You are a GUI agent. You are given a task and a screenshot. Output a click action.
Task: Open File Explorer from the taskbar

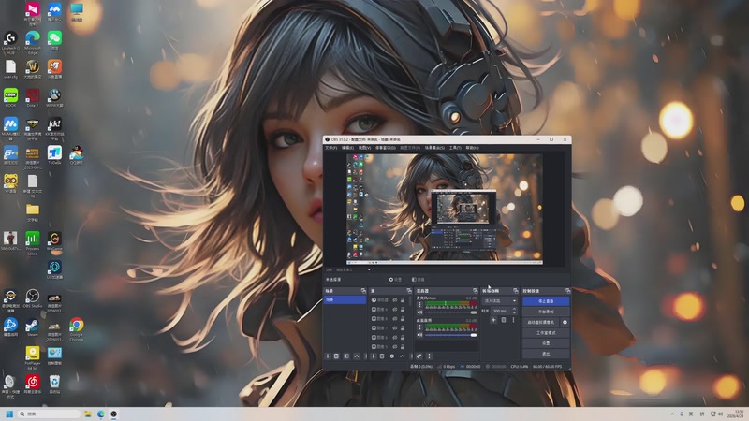click(88, 414)
